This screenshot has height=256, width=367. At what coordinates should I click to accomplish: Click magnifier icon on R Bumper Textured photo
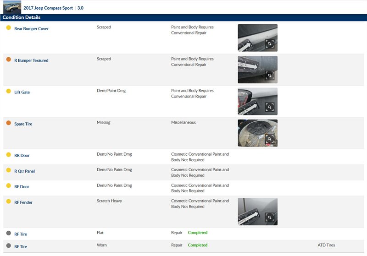pos(269,76)
